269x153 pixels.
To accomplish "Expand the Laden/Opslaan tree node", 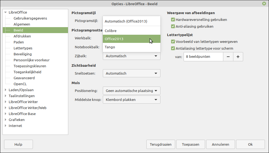I will click(x=5, y=90).
